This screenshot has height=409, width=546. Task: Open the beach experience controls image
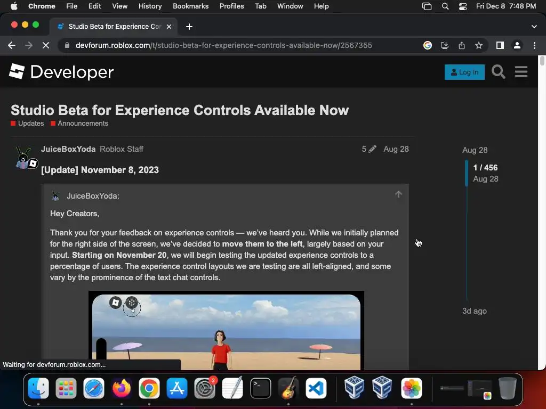tap(226, 330)
